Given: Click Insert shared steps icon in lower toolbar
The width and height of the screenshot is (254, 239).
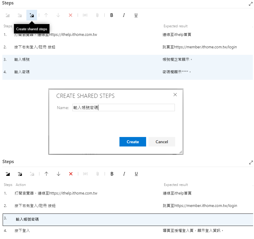Looking at the screenshot, I should point(20,174).
